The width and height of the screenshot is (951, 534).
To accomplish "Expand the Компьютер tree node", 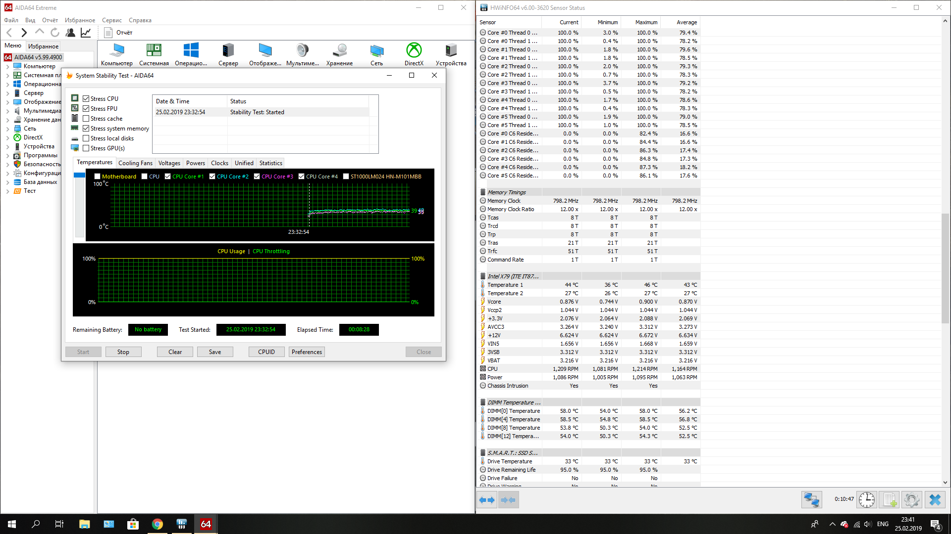I will click(x=8, y=66).
